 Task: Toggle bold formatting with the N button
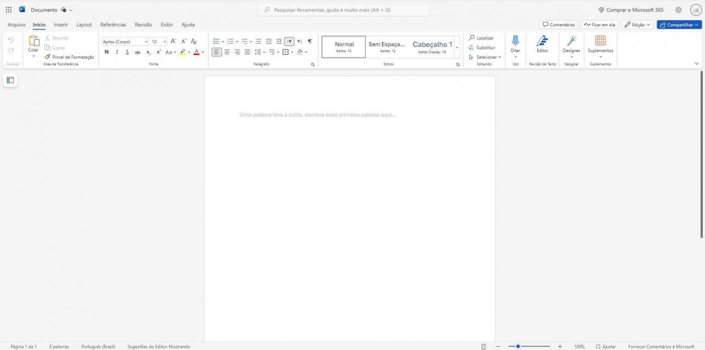click(106, 52)
